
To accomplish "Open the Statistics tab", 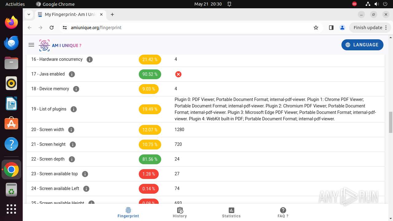I will [232, 212].
